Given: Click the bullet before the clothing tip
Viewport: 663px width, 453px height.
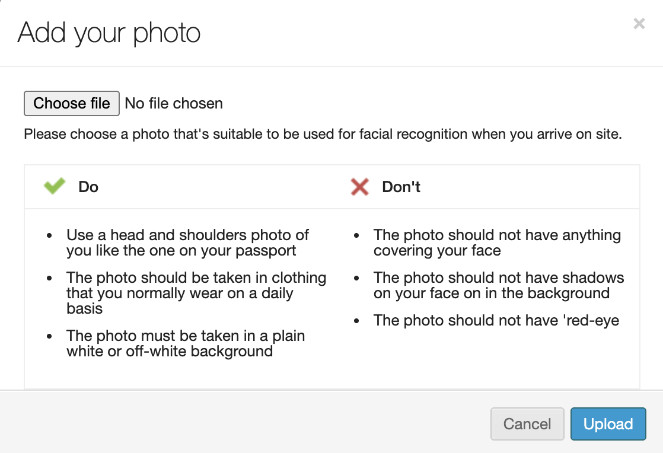Looking at the screenshot, I should pos(49,278).
